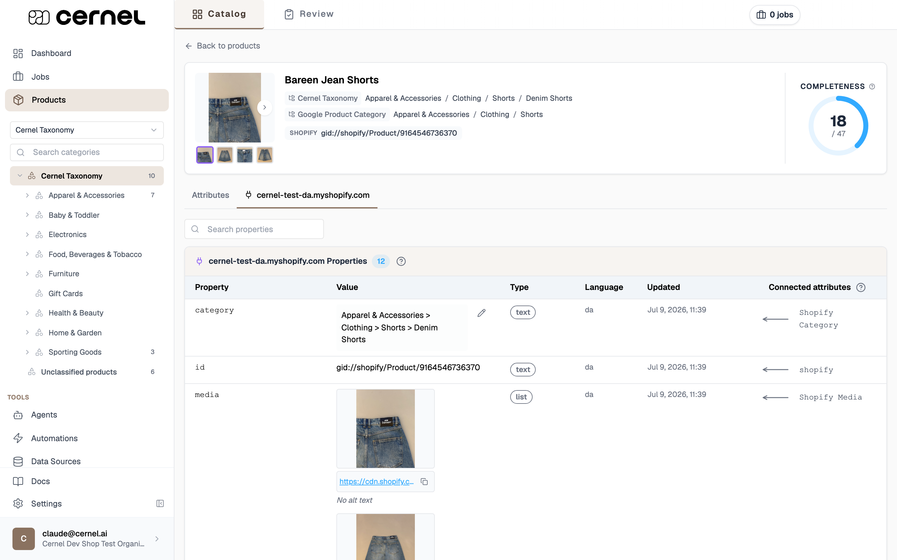The height and width of the screenshot is (560, 897).
Task: Click the Agents robot icon
Action: coord(18,415)
